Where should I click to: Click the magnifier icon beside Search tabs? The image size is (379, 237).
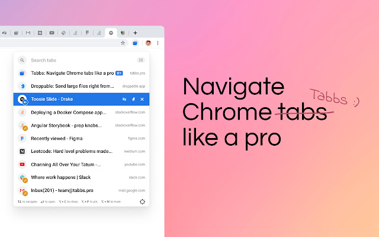(22, 60)
